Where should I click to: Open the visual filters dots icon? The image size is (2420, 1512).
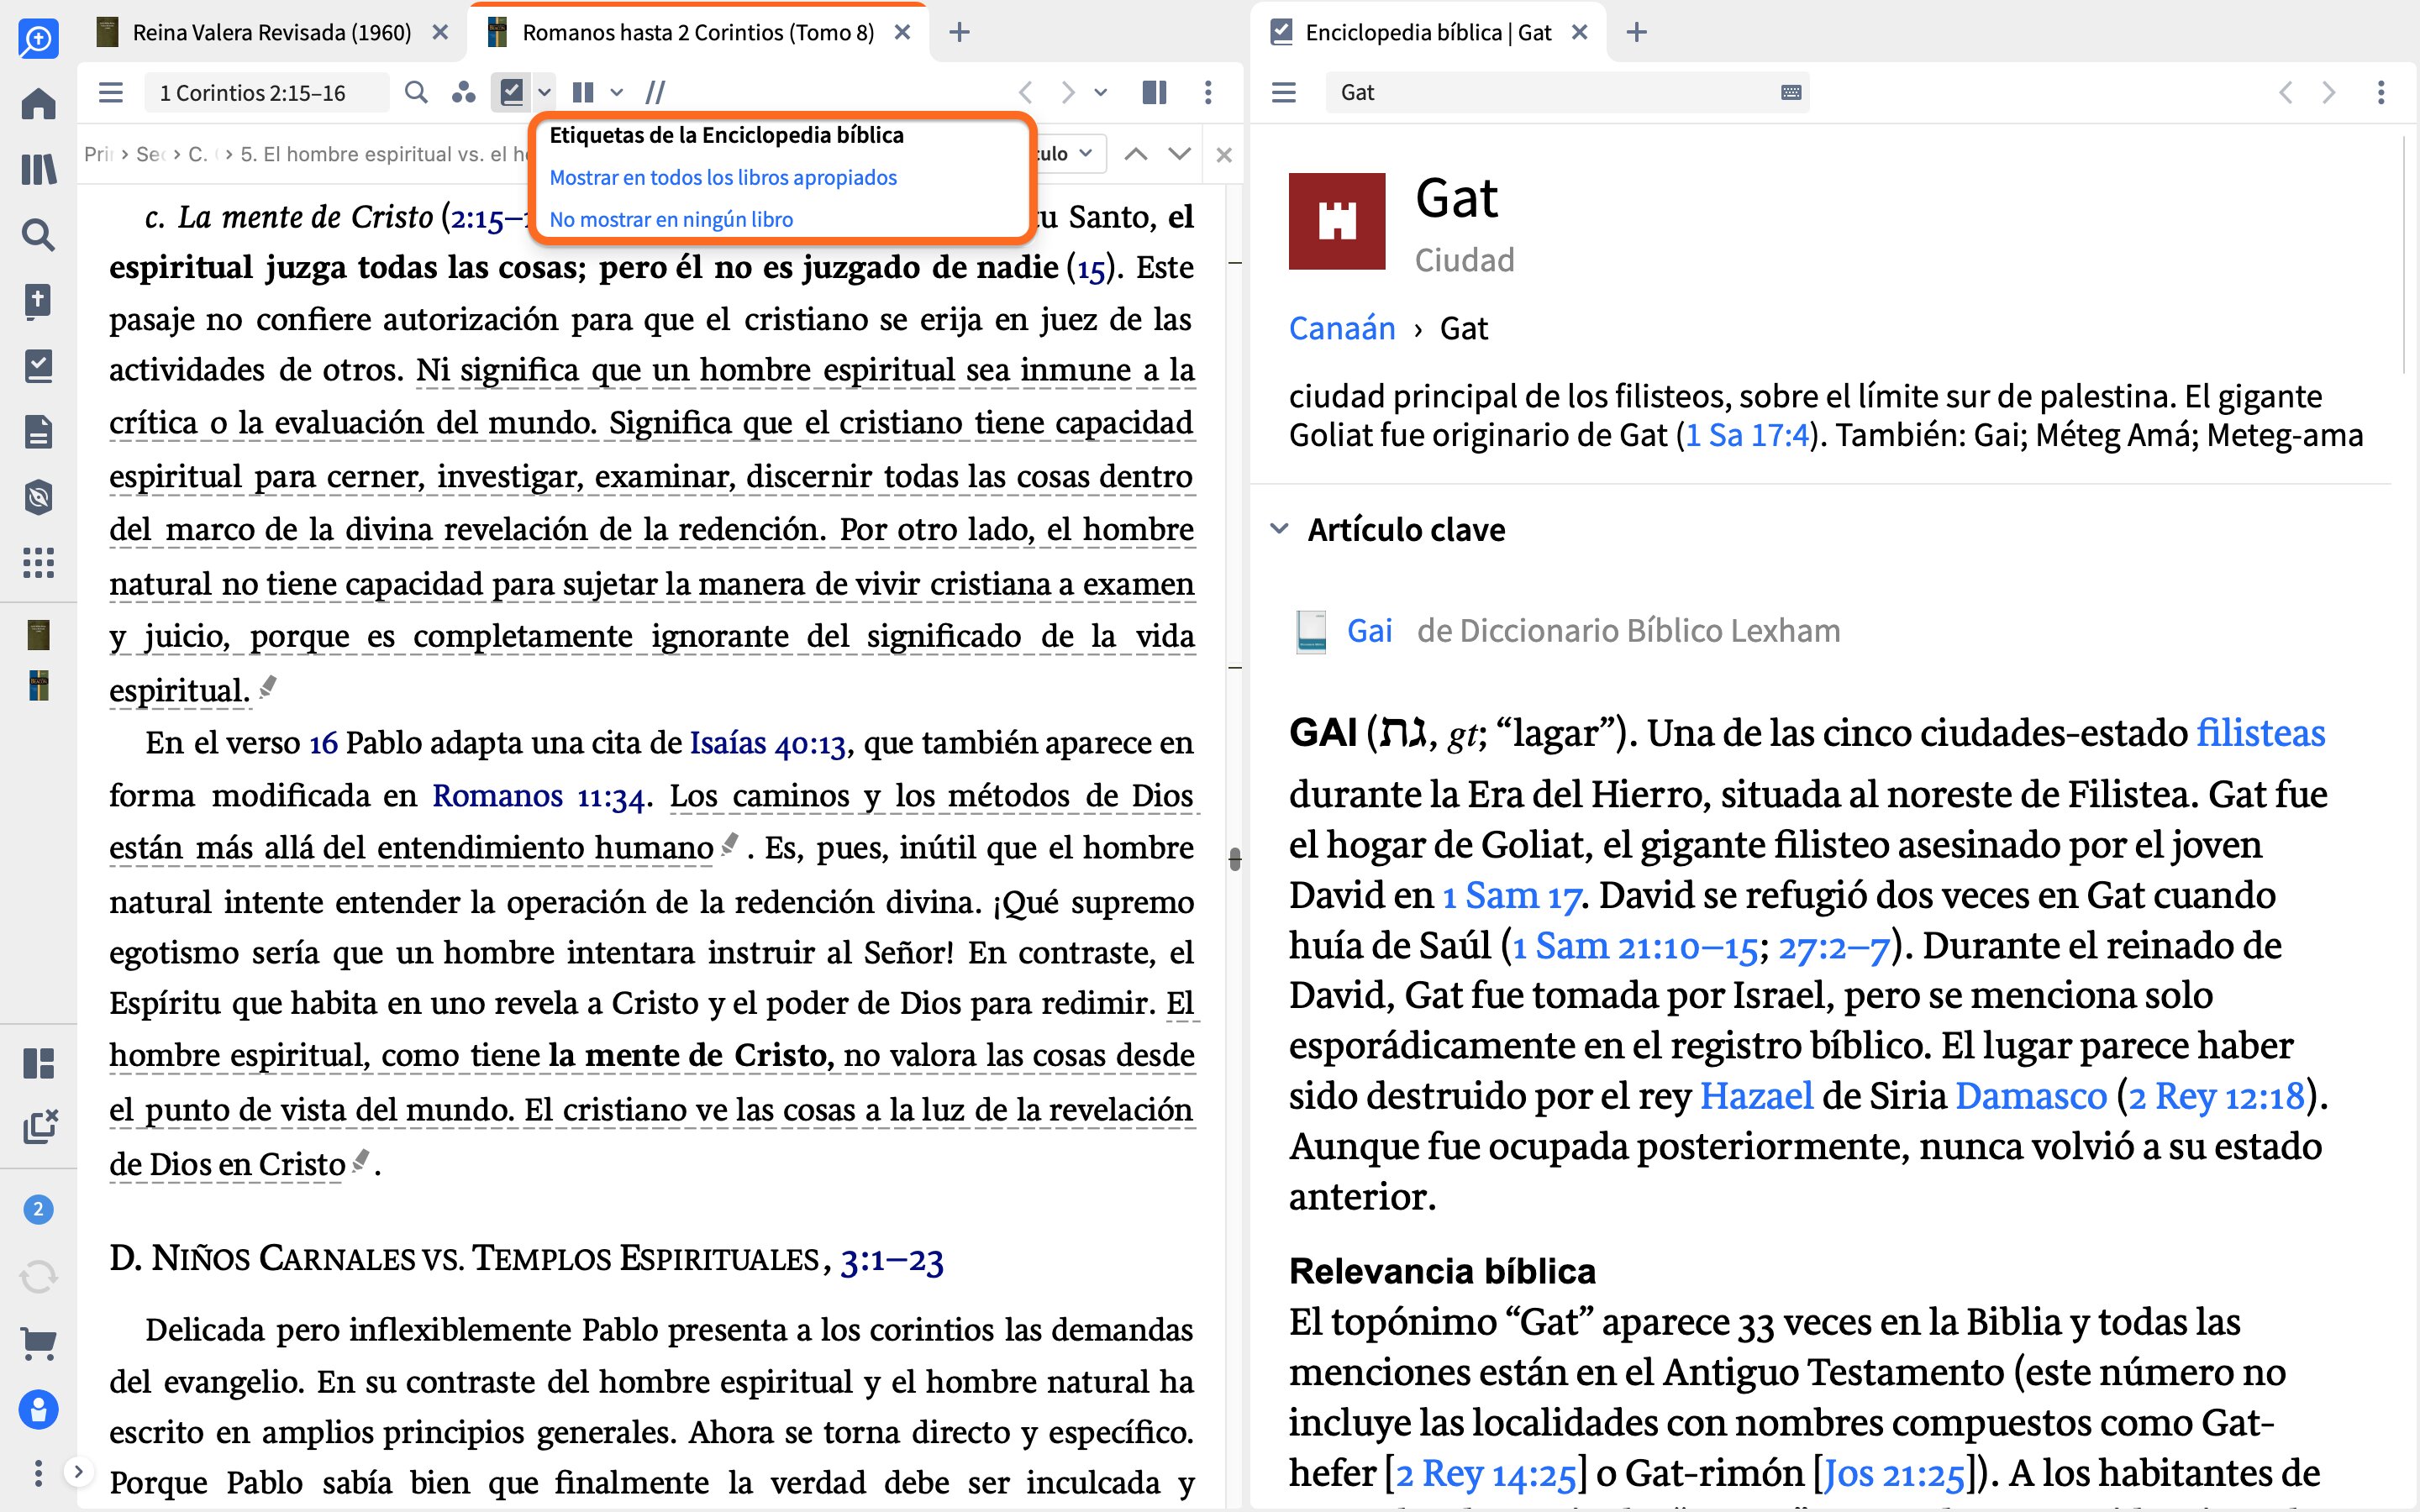tap(463, 93)
